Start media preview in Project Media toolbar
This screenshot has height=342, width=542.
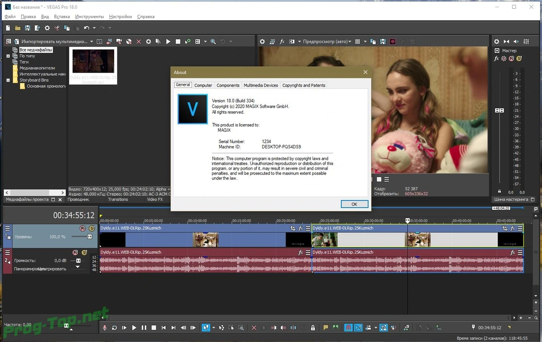[x=168, y=42]
